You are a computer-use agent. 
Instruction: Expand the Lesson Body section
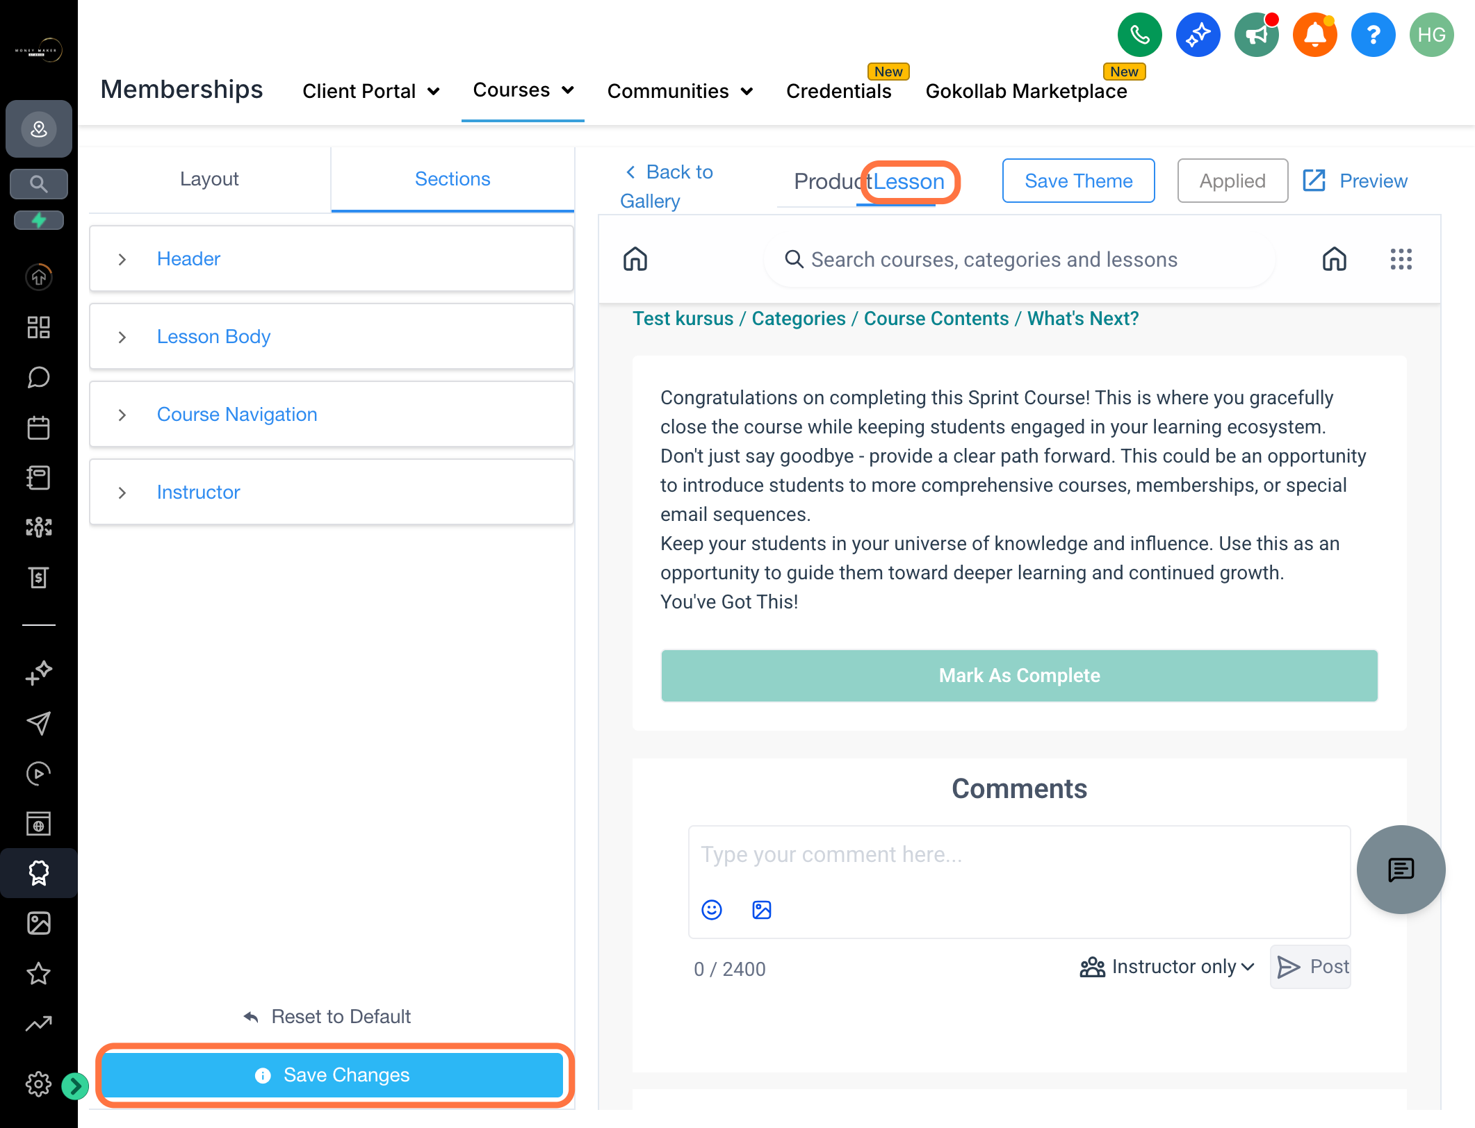coord(332,337)
